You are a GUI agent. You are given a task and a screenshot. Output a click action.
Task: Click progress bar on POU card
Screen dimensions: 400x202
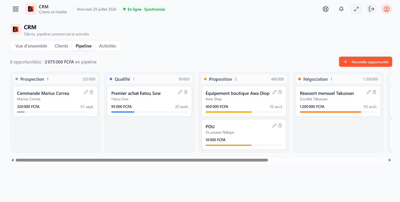click(244, 145)
